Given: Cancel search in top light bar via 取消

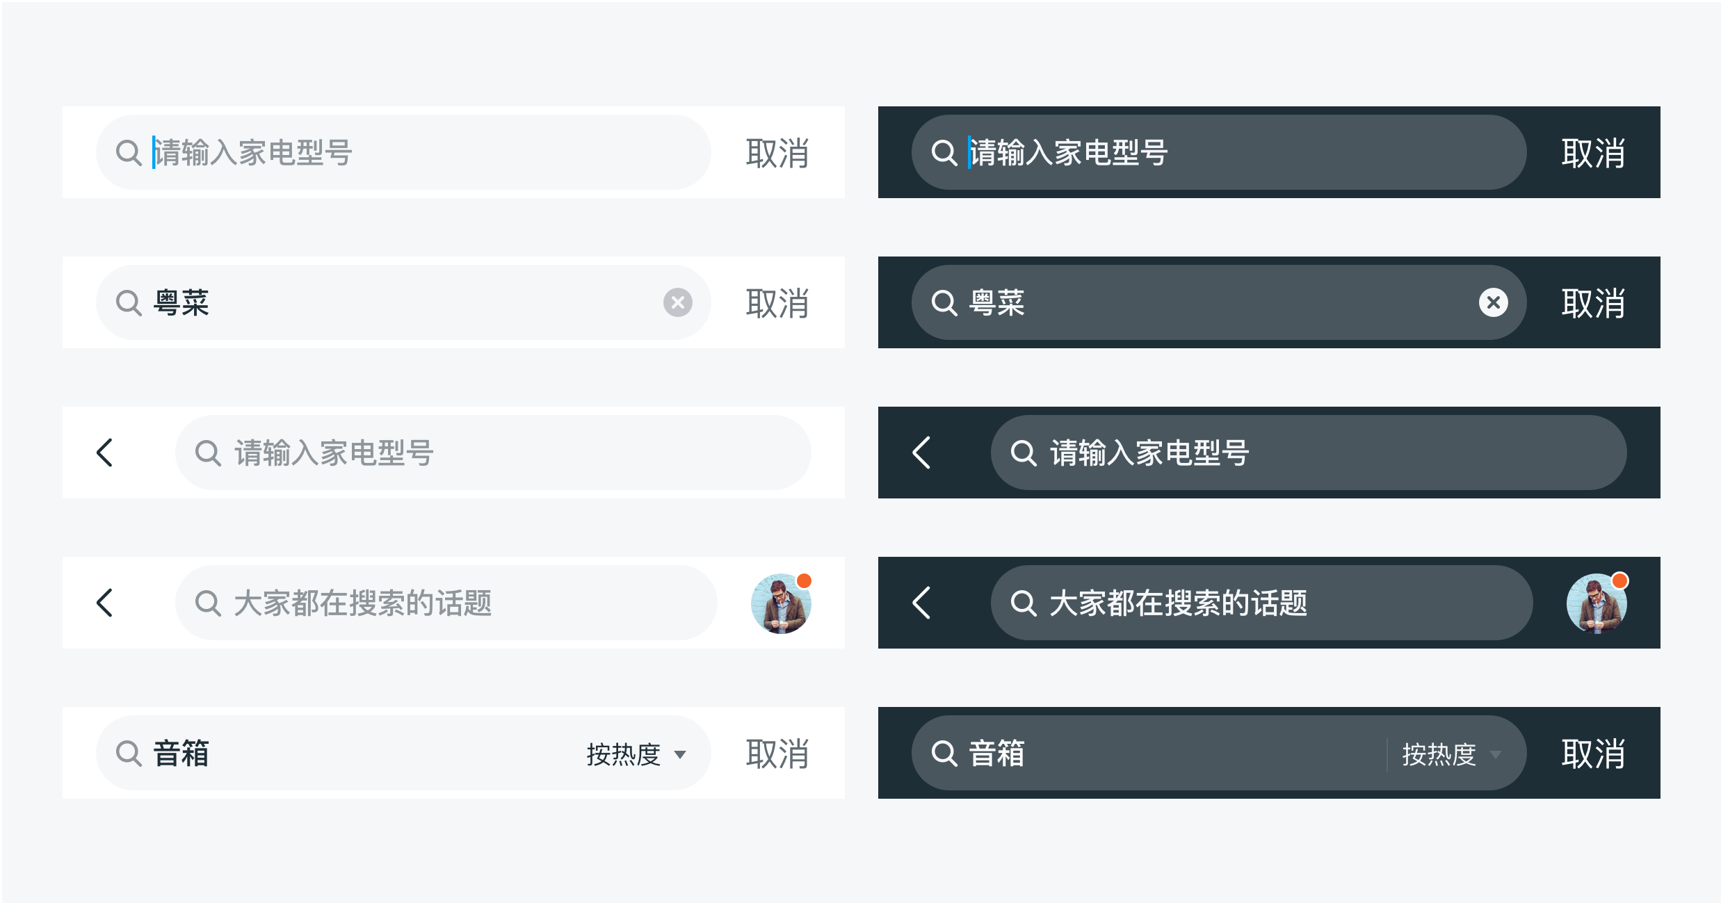Looking at the screenshot, I should point(777,153).
